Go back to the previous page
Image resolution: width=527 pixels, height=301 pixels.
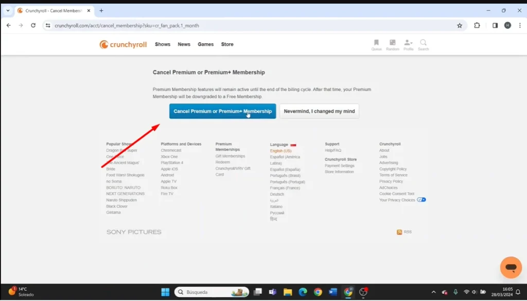(9, 26)
